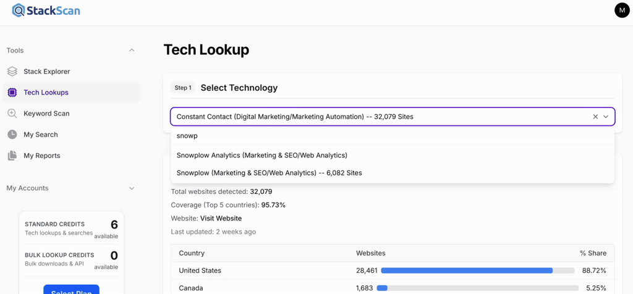Toggle the technology dropdown arrow
The height and width of the screenshot is (294, 633).
click(606, 117)
